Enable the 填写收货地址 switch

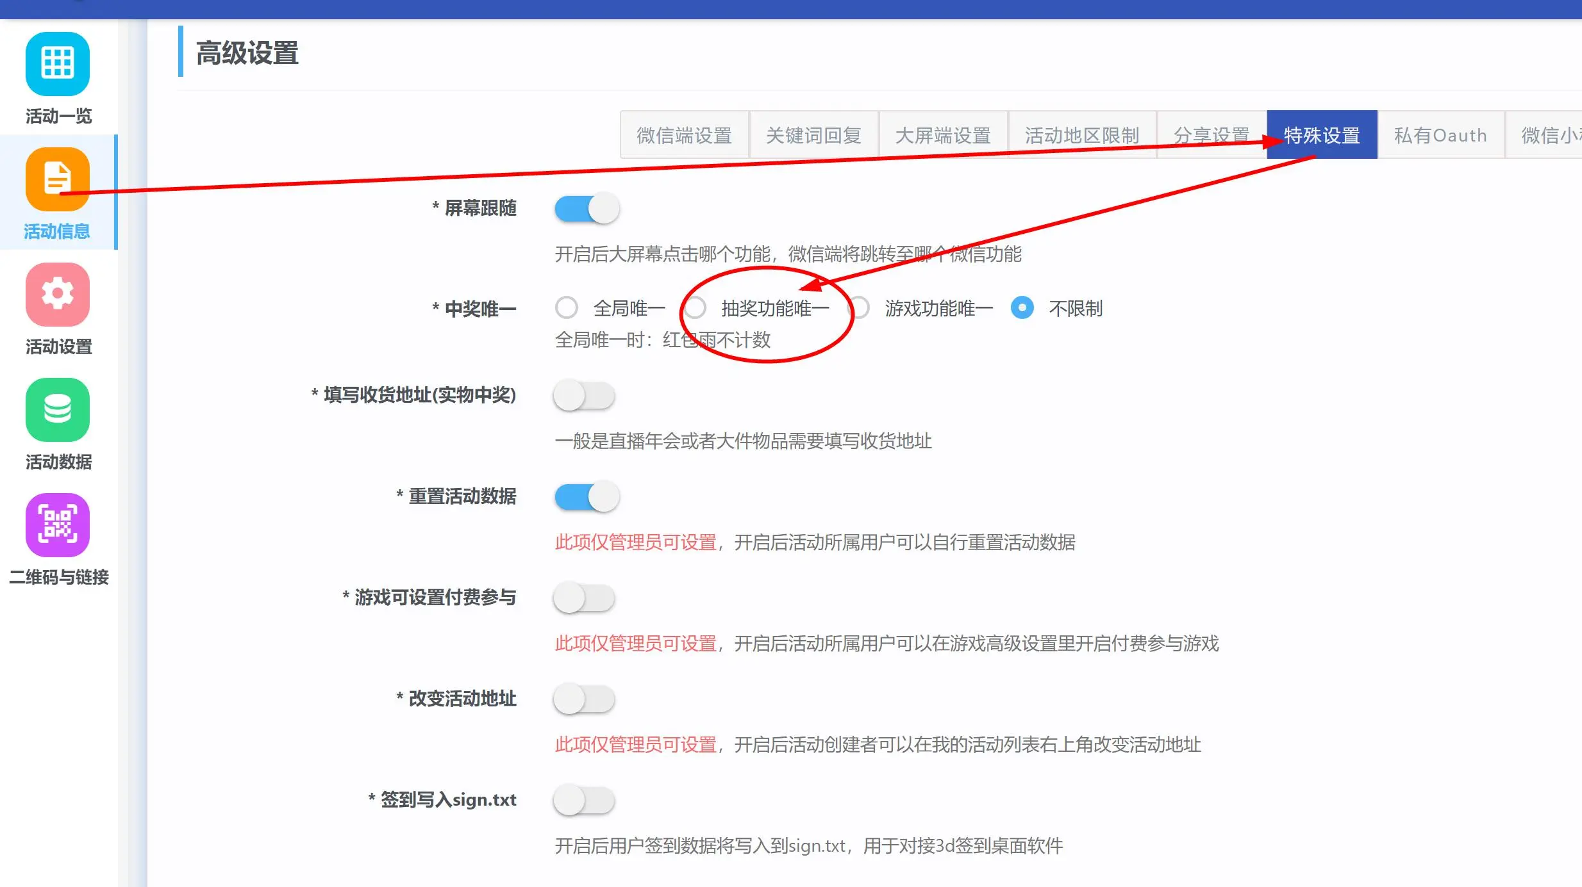[584, 396]
